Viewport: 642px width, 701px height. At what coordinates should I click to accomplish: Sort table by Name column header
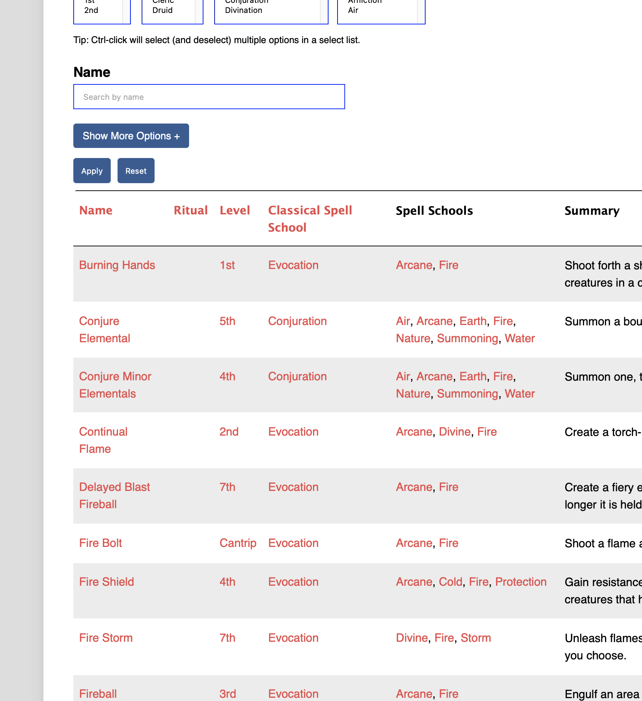pos(96,210)
